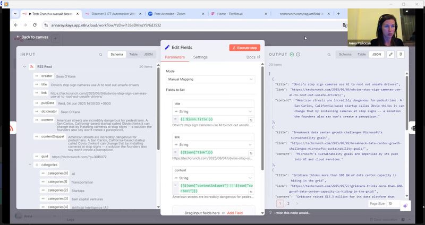Switch OUTPUT view to Schema
Image resolution: width=425 pixels, height=225 pixels.
click(x=345, y=54)
